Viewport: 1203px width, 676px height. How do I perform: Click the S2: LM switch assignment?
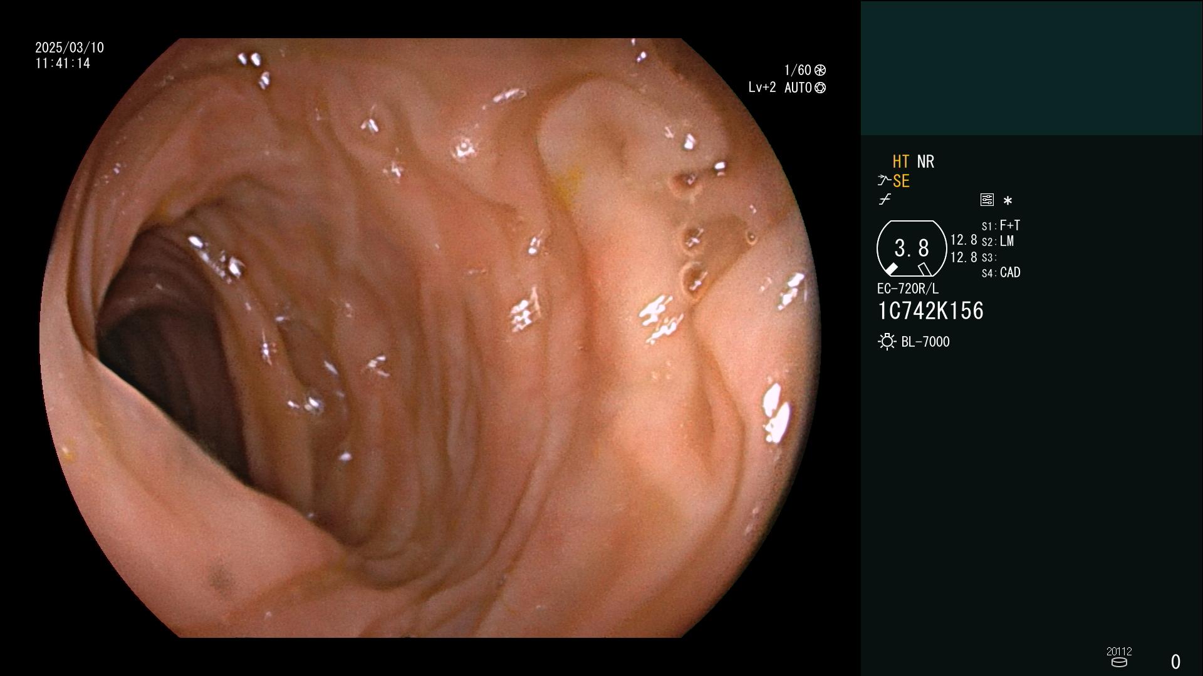coord(997,241)
